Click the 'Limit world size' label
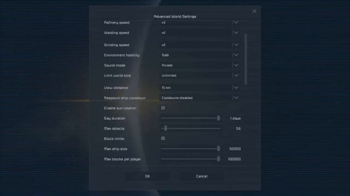Image resolution: width=350 pixels, height=196 pixels. (x=118, y=76)
